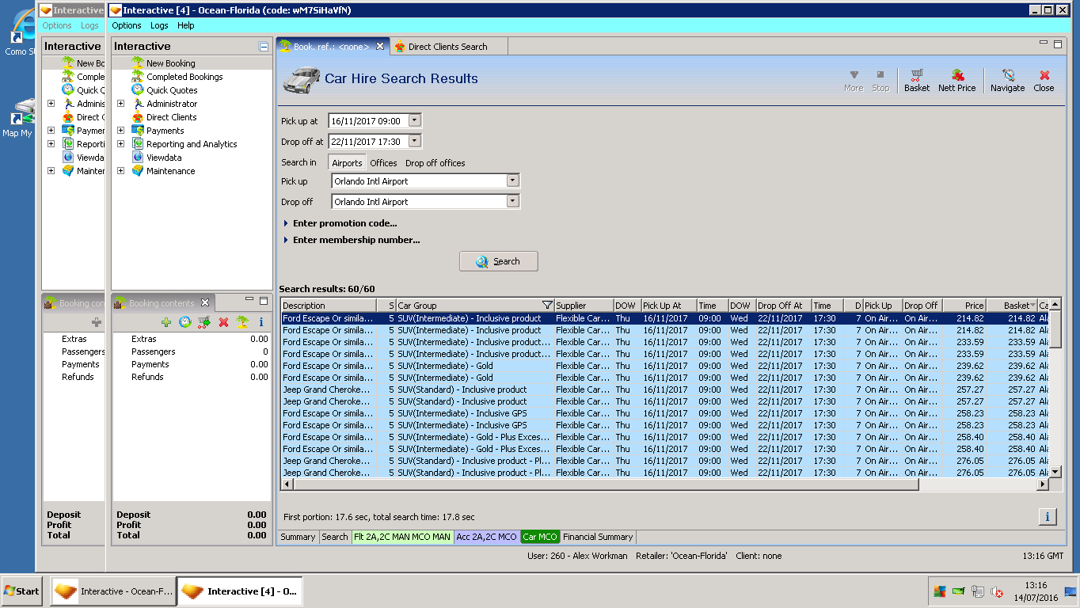Open the Nett Price tool
This screenshot has width=1080, height=608.
[x=956, y=80]
